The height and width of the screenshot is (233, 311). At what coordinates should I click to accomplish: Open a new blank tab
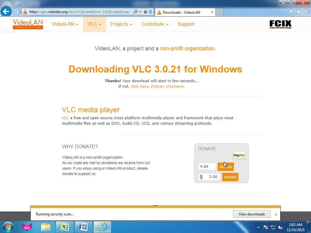point(220,12)
